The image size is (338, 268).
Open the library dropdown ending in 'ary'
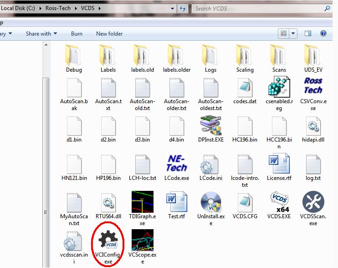pos(6,34)
